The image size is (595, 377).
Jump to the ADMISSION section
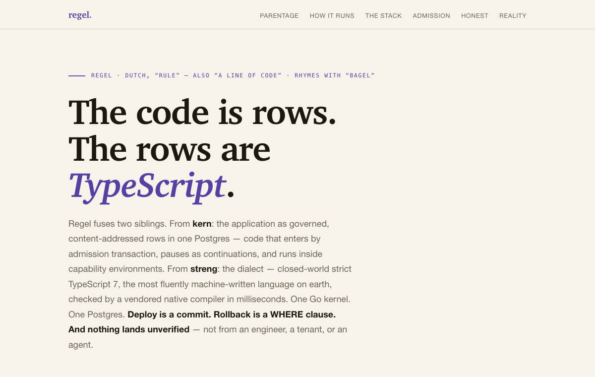point(431,16)
